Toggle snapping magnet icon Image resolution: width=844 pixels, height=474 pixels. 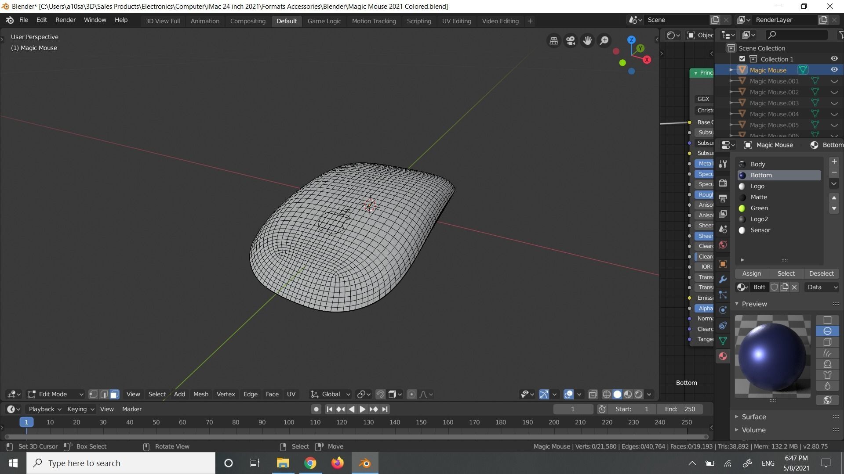pos(380,395)
